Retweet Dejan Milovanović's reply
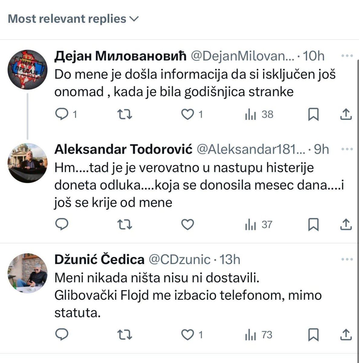 (125, 114)
